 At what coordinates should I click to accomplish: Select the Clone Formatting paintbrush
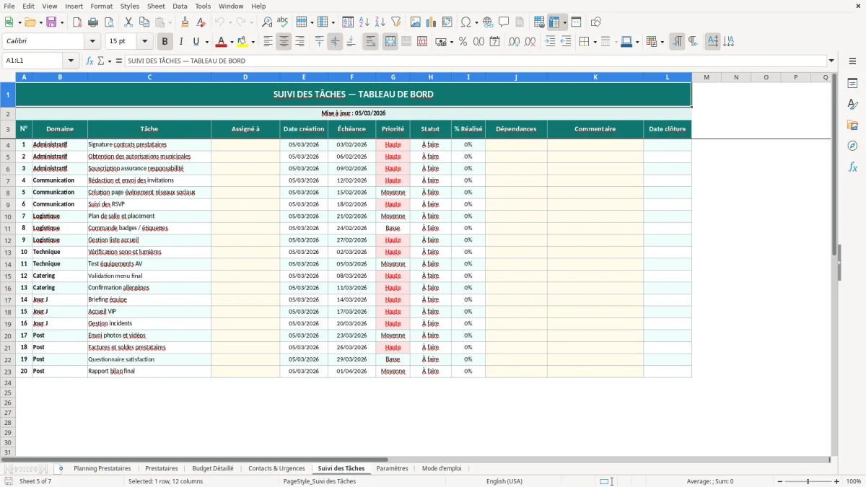185,22
